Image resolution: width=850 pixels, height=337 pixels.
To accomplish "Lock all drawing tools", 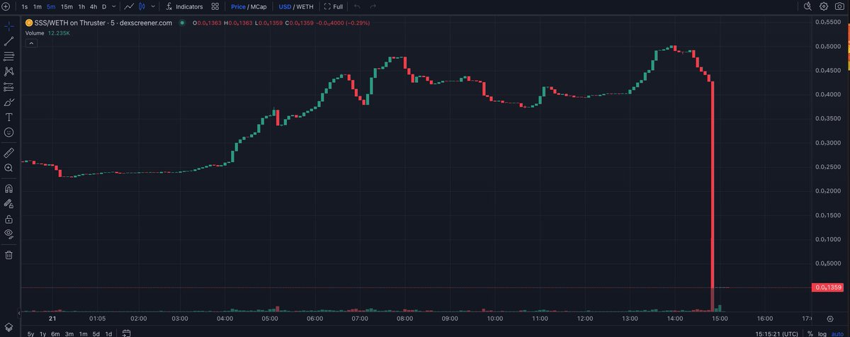I will click(x=8, y=219).
